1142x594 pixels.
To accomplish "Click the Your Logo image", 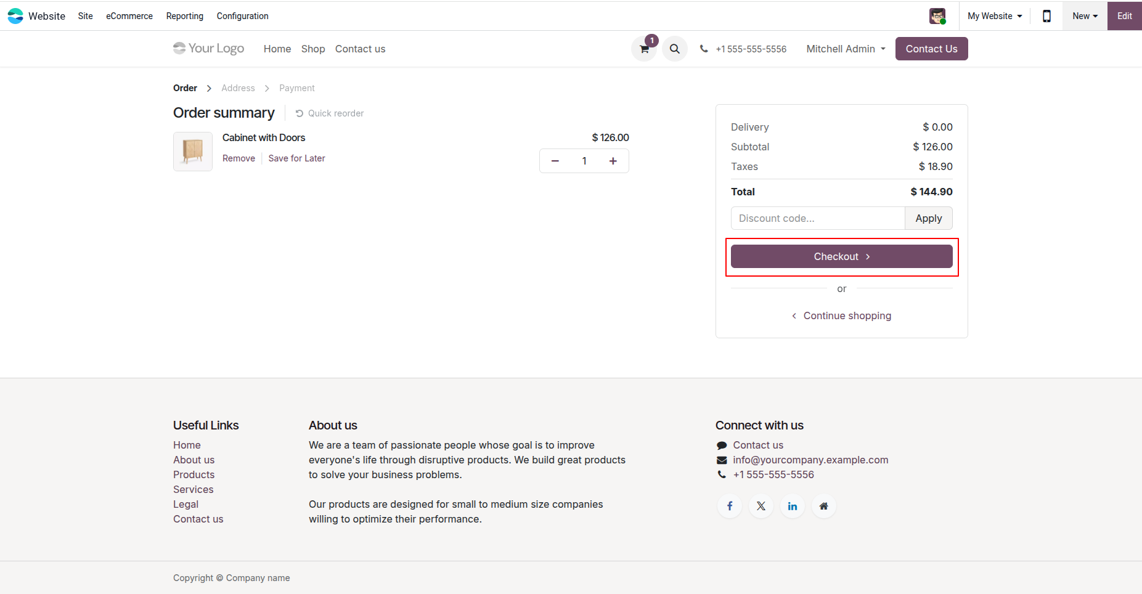I will [209, 48].
